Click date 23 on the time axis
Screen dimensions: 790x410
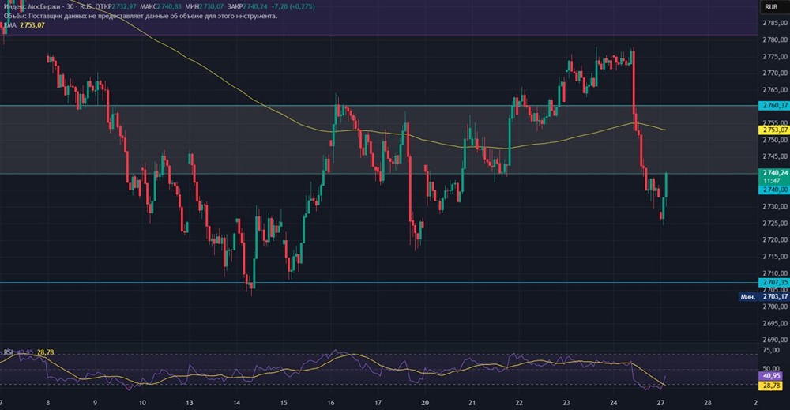[x=566, y=403]
